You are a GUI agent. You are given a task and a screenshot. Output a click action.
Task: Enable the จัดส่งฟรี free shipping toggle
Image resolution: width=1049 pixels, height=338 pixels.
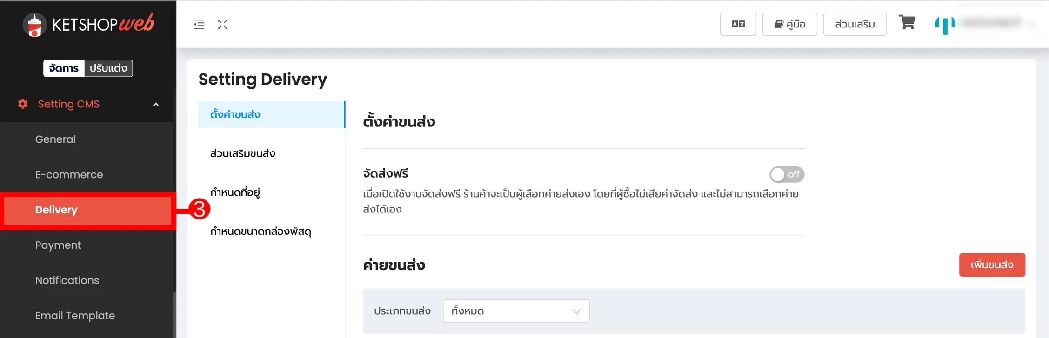[787, 174]
